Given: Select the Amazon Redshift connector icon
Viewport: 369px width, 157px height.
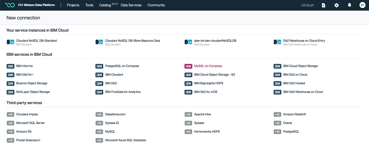Looking at the screenshot, I should 277,114.
